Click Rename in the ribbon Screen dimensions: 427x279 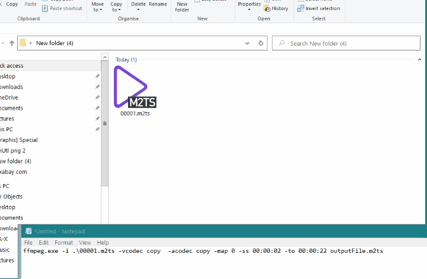[x=158, y=4]
